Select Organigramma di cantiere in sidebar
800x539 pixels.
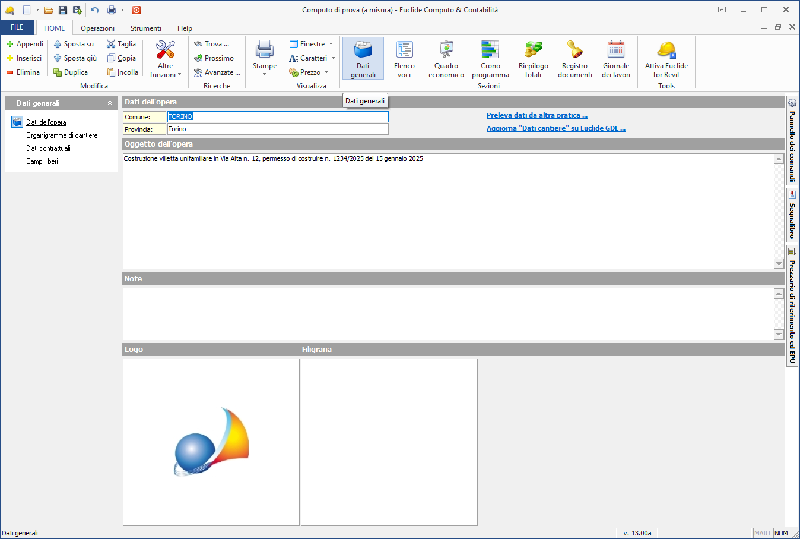pos(62,135)
